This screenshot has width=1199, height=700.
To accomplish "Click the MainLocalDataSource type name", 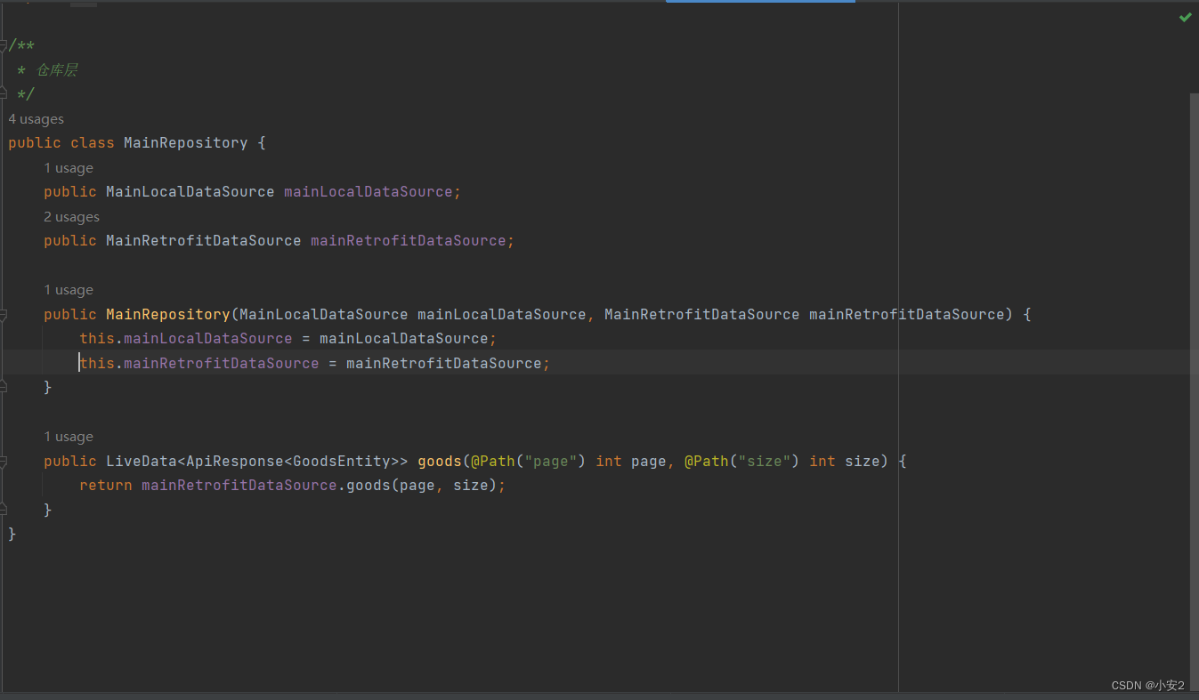I will (190, 191).
